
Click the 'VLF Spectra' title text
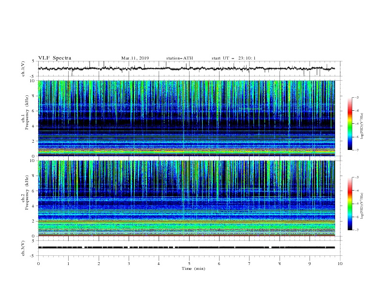click(55, 58)
